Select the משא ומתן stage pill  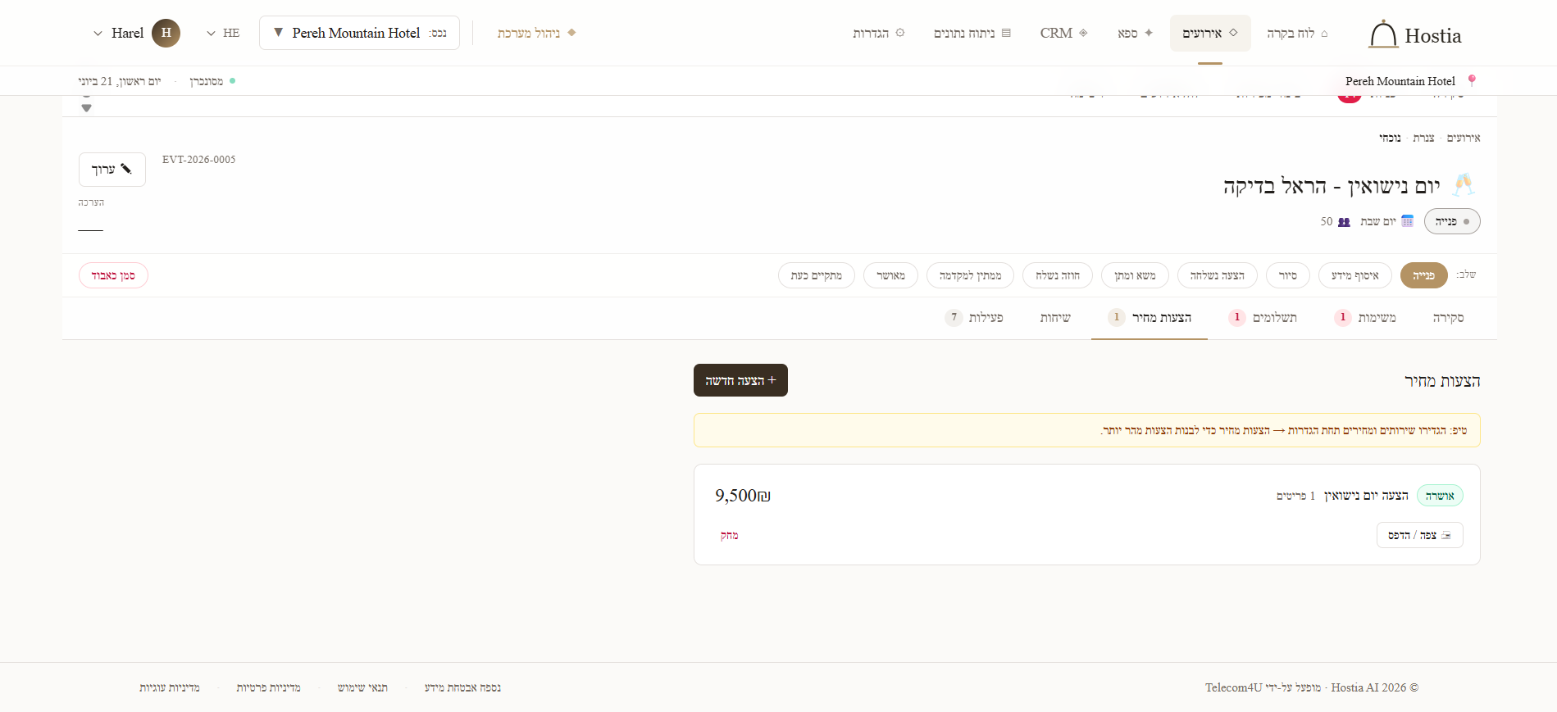click(x=1135, y=275)
